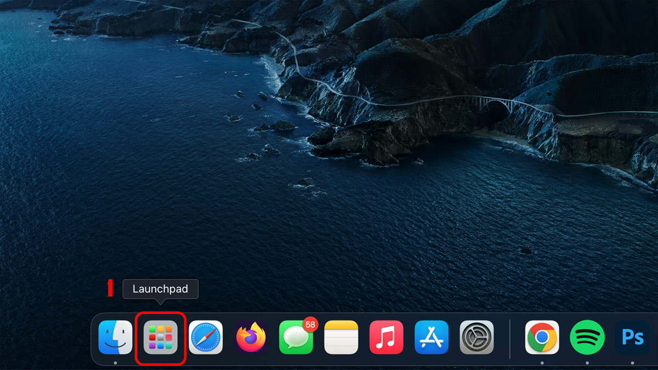Click the running indicator dot under Chrome
The height and width of the screenshot is (370, 658).
[x=542, y=362]
